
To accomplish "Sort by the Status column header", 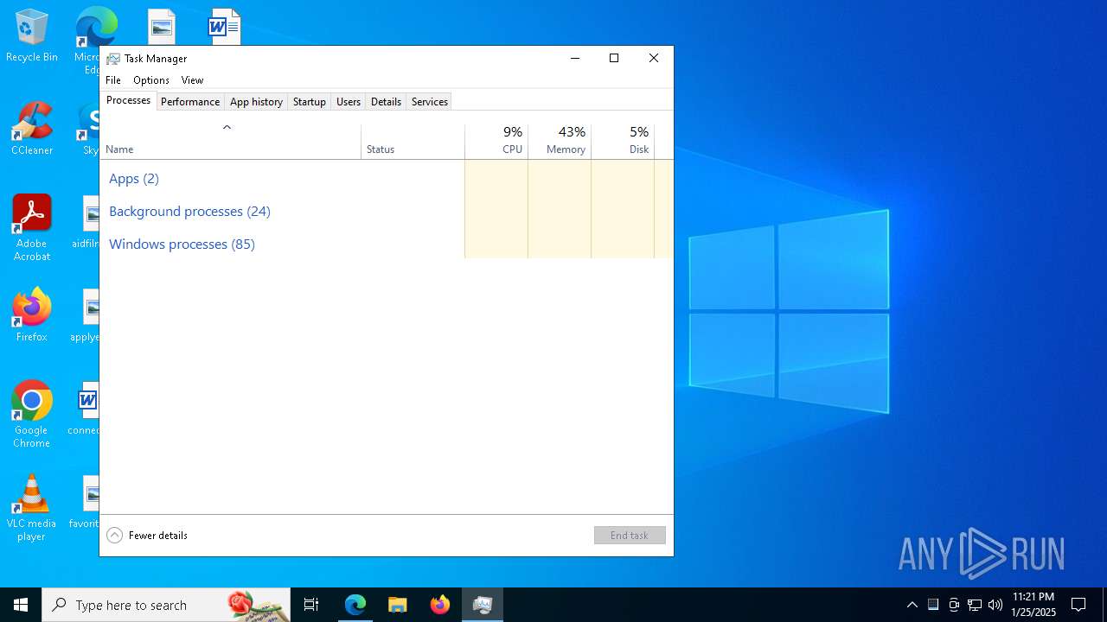I will tap(413, 142).
